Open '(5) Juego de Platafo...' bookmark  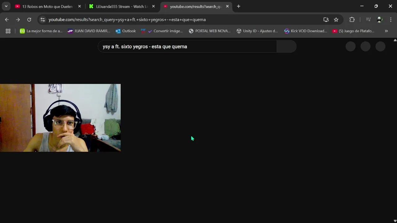[x=353, y=31]
